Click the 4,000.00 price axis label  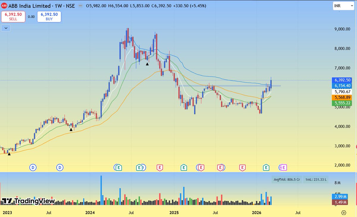pos(343,127)
